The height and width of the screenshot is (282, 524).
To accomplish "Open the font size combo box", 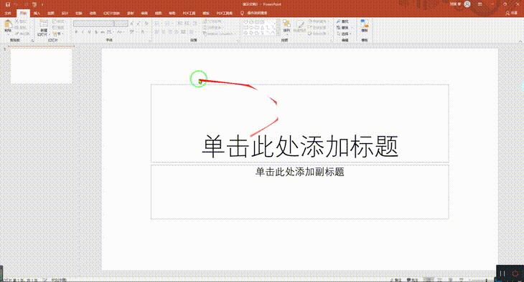I will click(121, 24).
